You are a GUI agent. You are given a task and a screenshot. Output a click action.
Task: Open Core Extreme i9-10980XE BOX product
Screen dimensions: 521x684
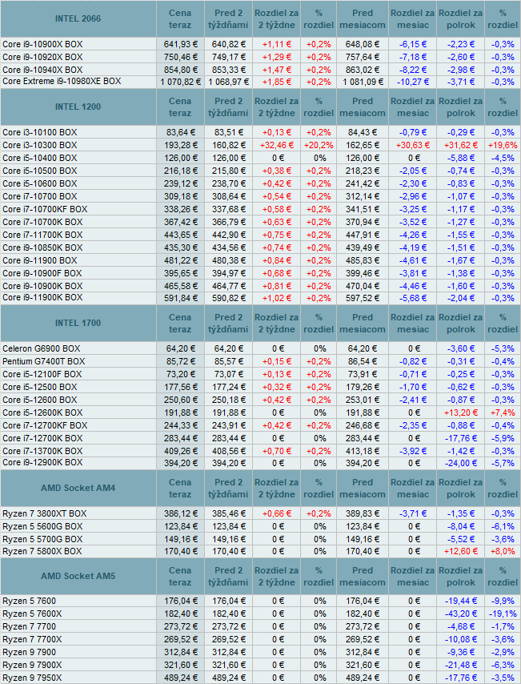point(62,82)
